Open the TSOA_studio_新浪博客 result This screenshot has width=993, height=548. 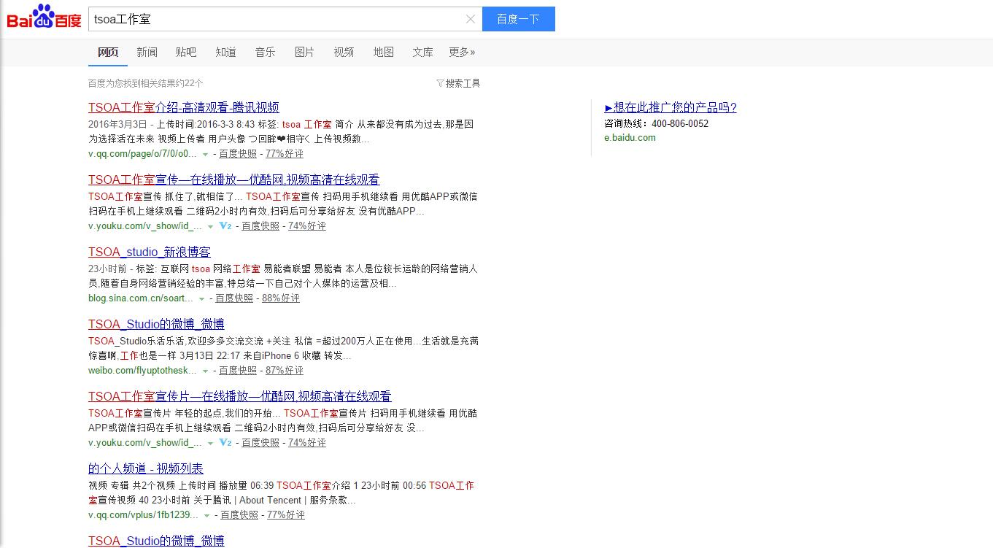tap(150, 252)
